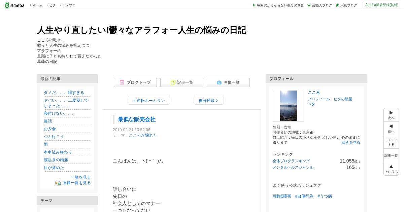Screen dimensions: 404x212
Task: Open theme こころが壊れた
Action: point(143,135)
